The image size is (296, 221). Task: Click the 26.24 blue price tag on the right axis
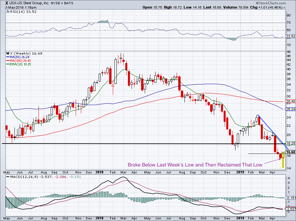(x=290, y=109)
